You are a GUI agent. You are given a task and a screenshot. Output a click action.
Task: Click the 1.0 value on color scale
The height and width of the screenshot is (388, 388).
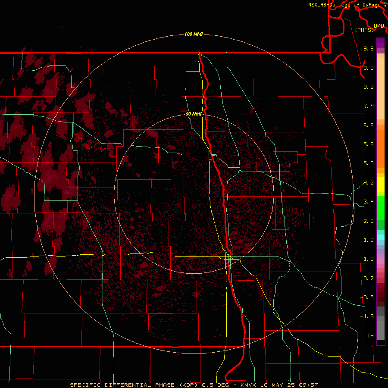(x=369, y=259)
